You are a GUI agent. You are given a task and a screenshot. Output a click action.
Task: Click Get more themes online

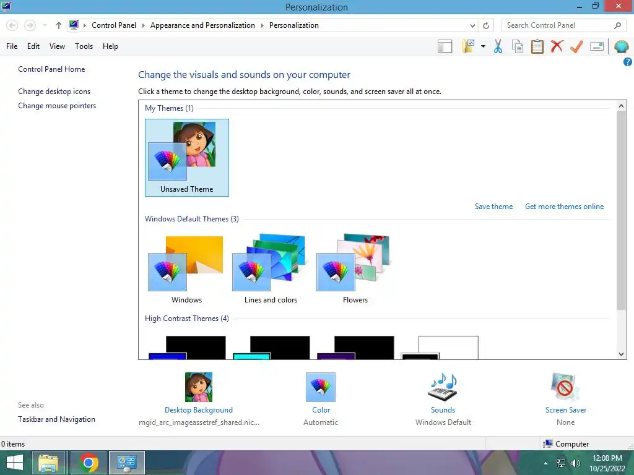565,207
